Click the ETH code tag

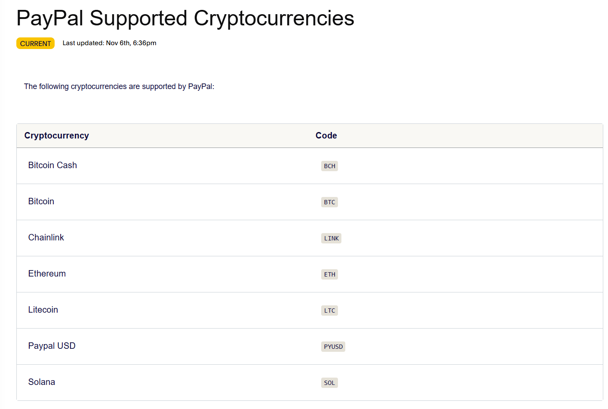[329, 274]
